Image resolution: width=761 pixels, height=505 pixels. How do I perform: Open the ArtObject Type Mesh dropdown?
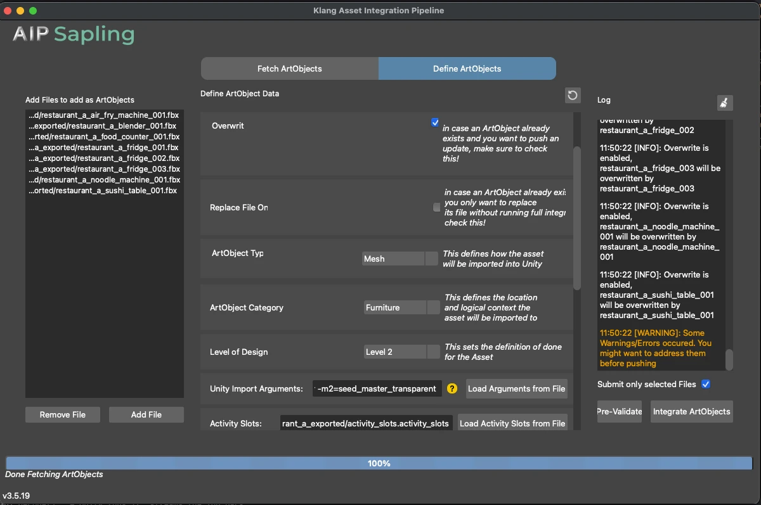coord(400,259)
